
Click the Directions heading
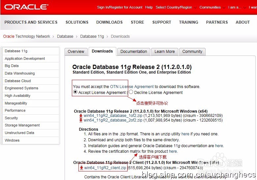89,129
